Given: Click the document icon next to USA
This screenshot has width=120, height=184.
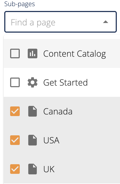Looking at the screenshot, I should (x=33, y=140).
